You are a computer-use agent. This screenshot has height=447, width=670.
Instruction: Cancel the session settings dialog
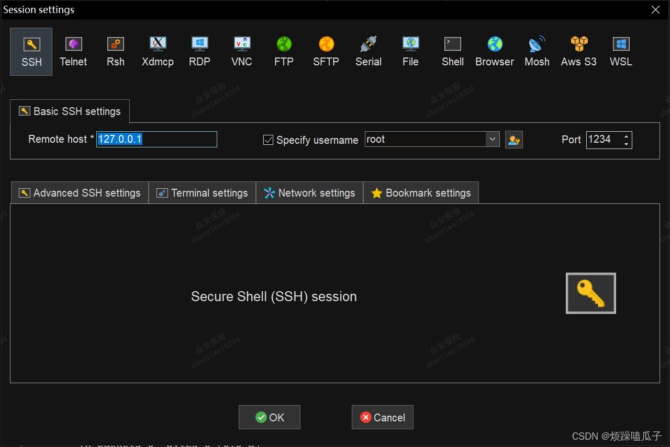click(x=382, y=417)
